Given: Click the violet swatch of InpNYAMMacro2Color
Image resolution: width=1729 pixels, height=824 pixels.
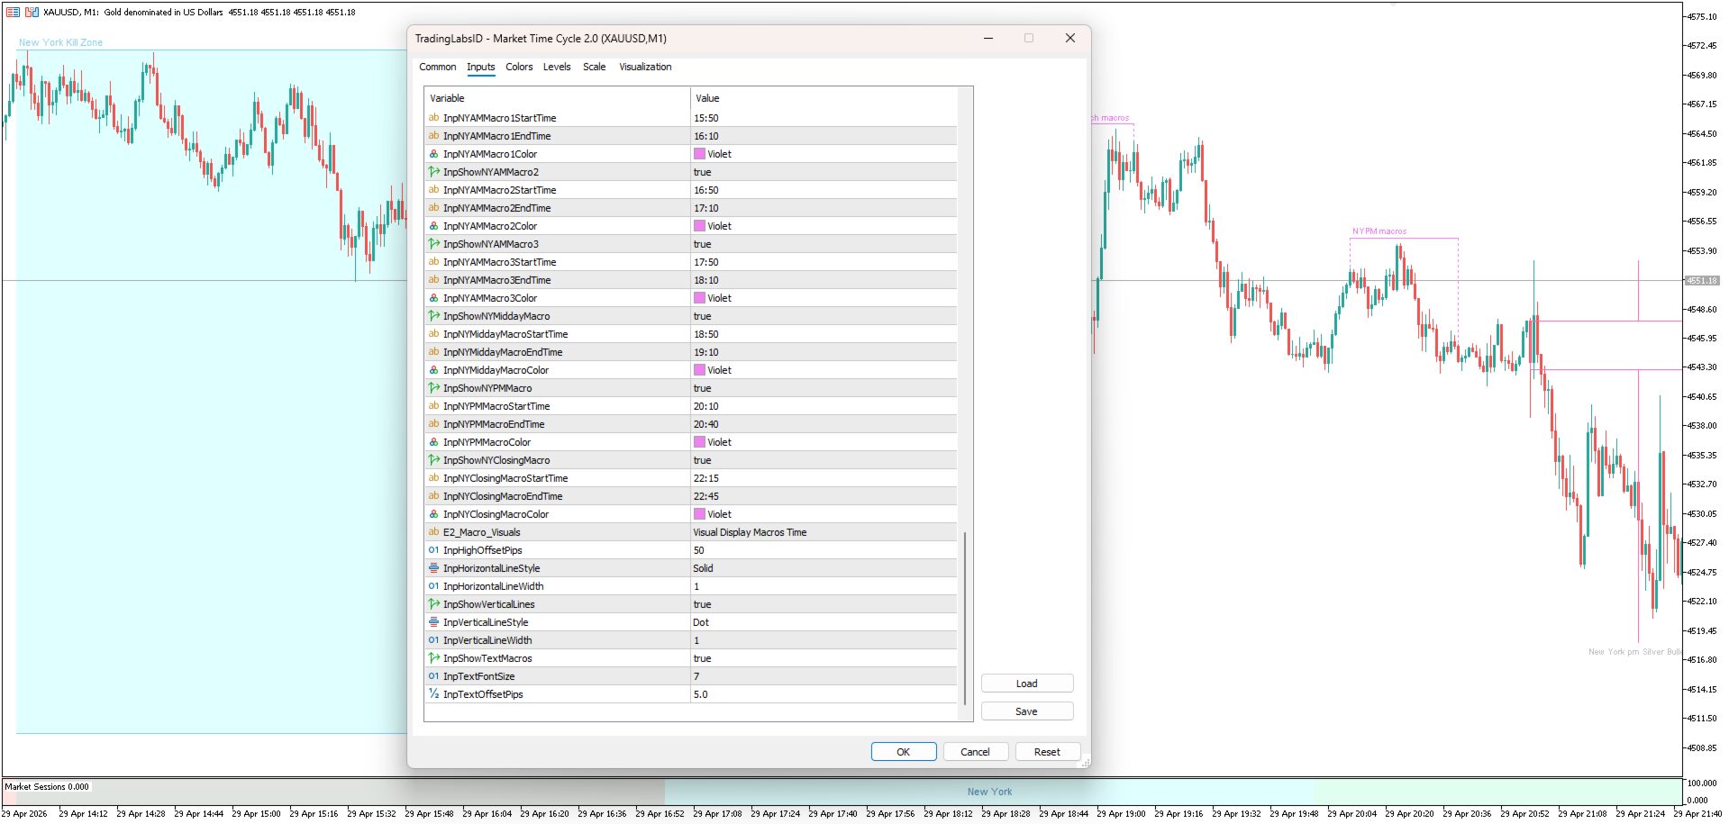Looking at the screenshot, I should click(699, 226).
